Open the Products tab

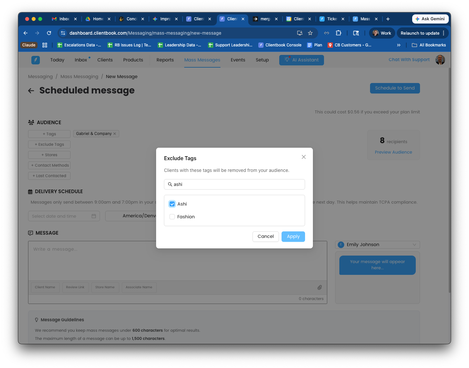pos(133,60)
